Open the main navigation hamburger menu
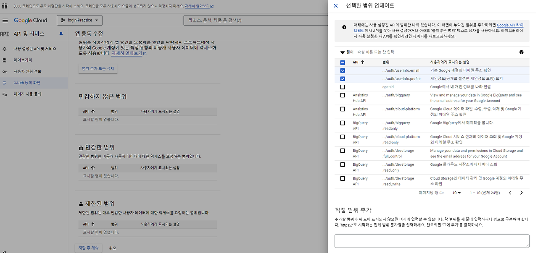 click(5, 20)
